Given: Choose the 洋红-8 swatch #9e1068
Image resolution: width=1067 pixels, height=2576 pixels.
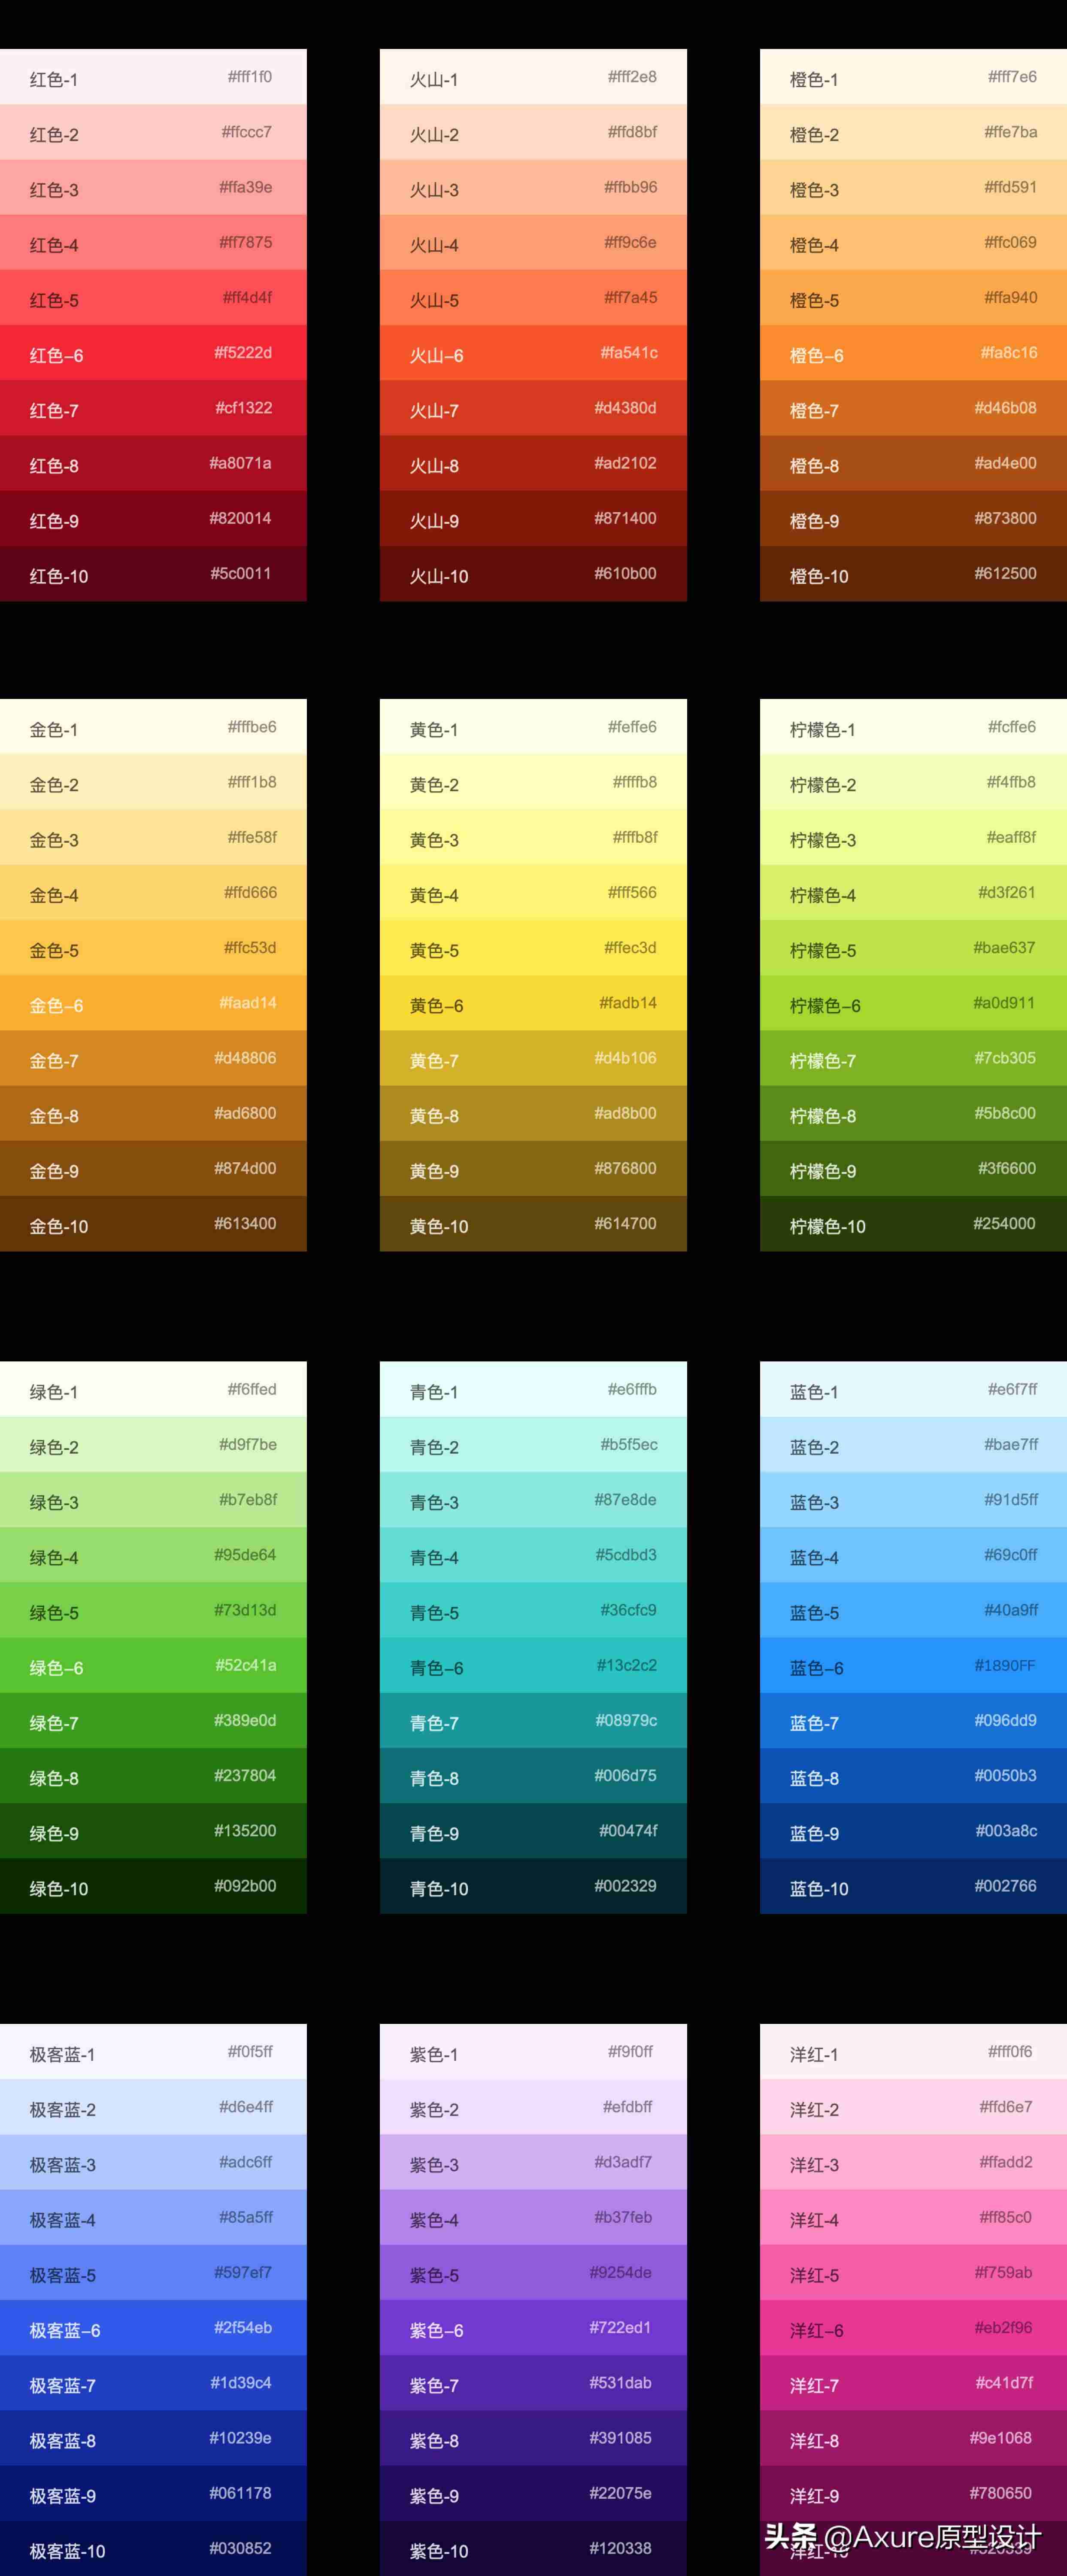Looking at the screenshot, I should pyautogui.click(x=913, y=2438).
